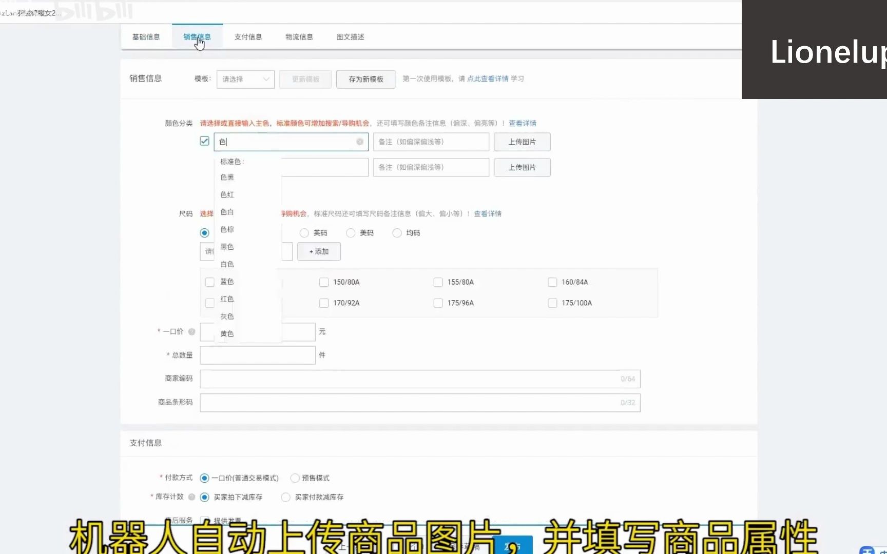The width and height of the screenshot is (887, 554).
Task: Choose 色白 from the color suggestions
Action: pos(227,212)
